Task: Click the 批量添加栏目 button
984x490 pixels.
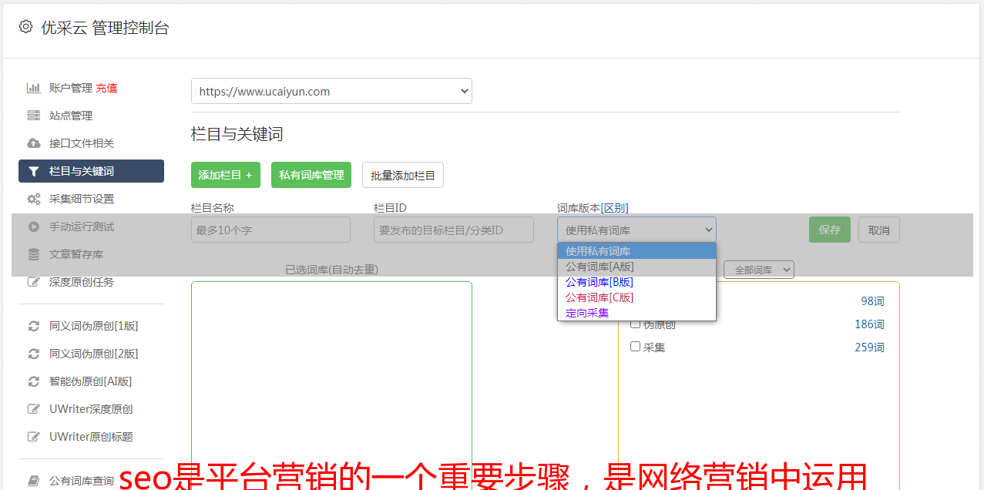Action: pyautogui.click(x=403, y=175)
